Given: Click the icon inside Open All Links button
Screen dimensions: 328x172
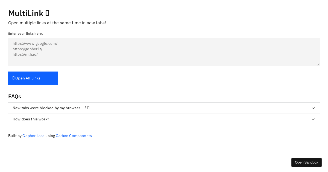Looking at the screenshot, I should click(x=13, y=78).
